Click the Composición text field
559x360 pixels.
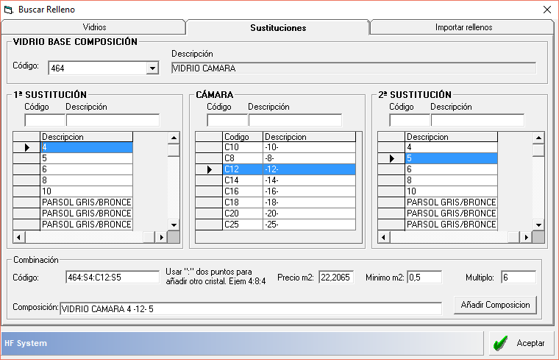pyautogui.click(x=250, y=308)
